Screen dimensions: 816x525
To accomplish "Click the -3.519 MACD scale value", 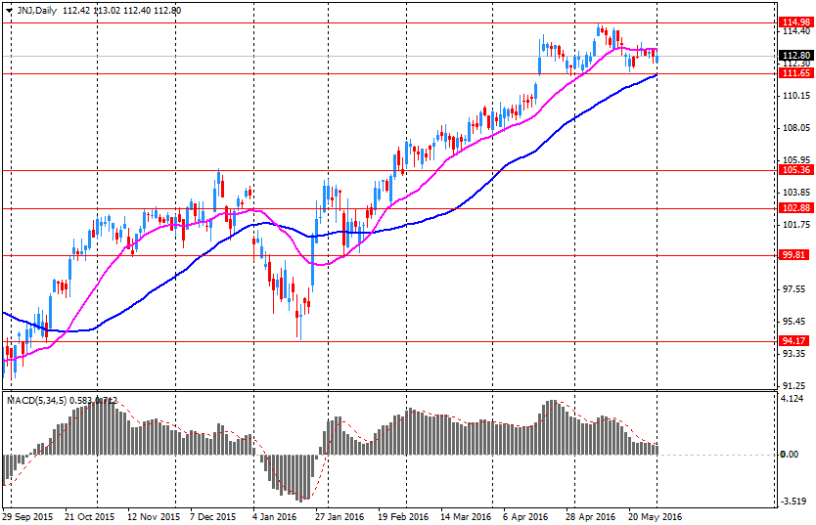I will click(x=793, y=502).
